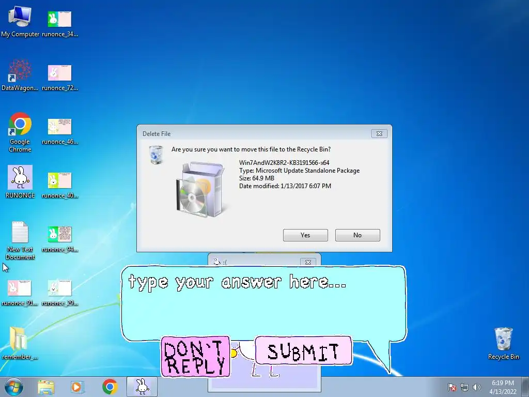Select the runonce_34 image file on desktop

tap(60, 23)
